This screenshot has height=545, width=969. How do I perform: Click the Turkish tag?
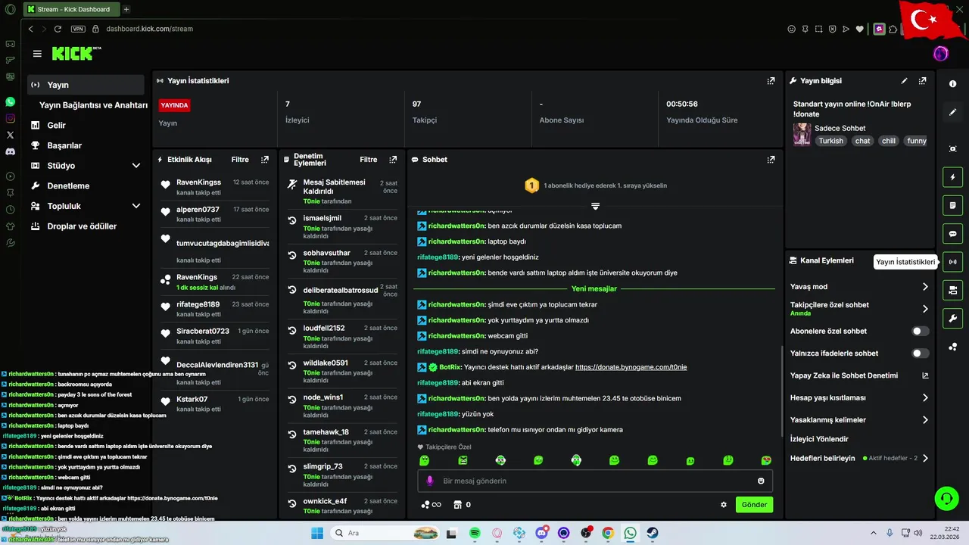[x=830, y=141]
